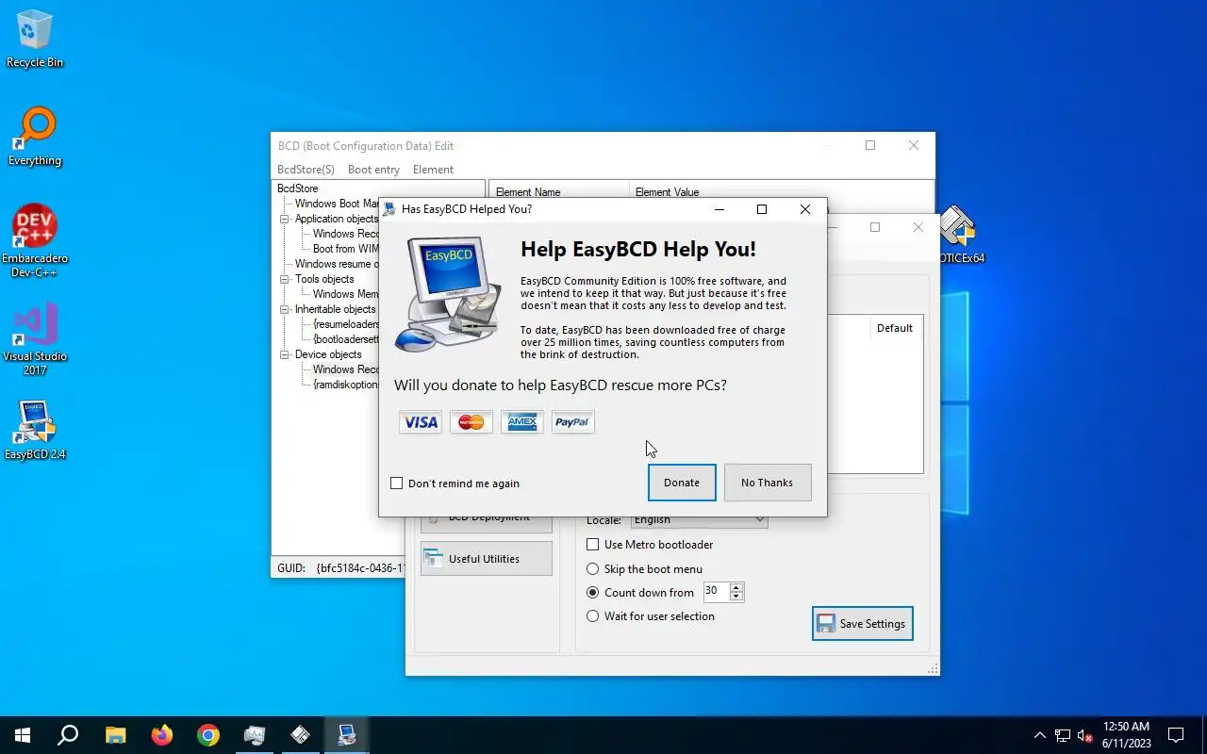Image resolution: width=1207 pixels, height=754 pixels.
Task: Select the Boot from WIM tree item
Action: (x=345, y=249)
